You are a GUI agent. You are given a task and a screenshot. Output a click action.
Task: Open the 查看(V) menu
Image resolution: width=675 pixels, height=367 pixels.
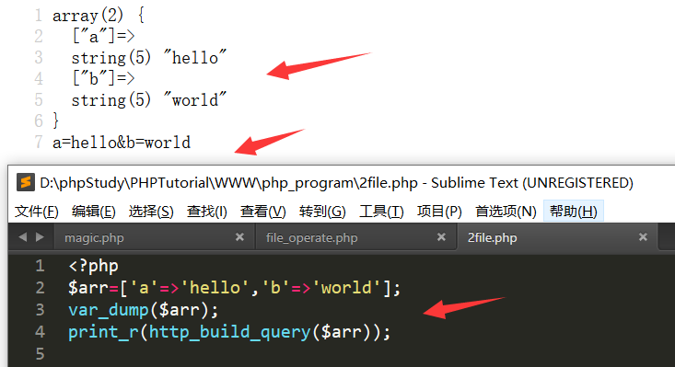[x=263, y=212]
